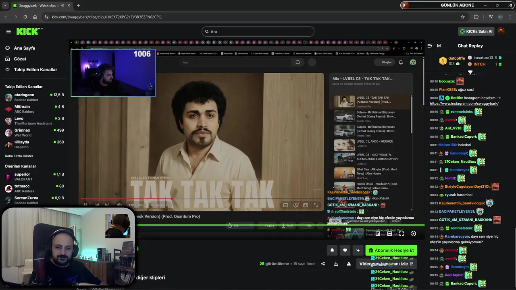
Task: Click the green KICK logo
Action: [x=28, y=31]
